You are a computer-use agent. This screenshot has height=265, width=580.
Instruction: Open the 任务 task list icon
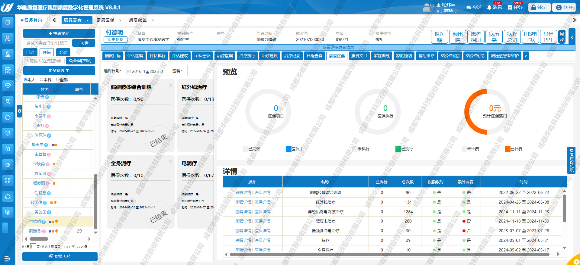515,8
